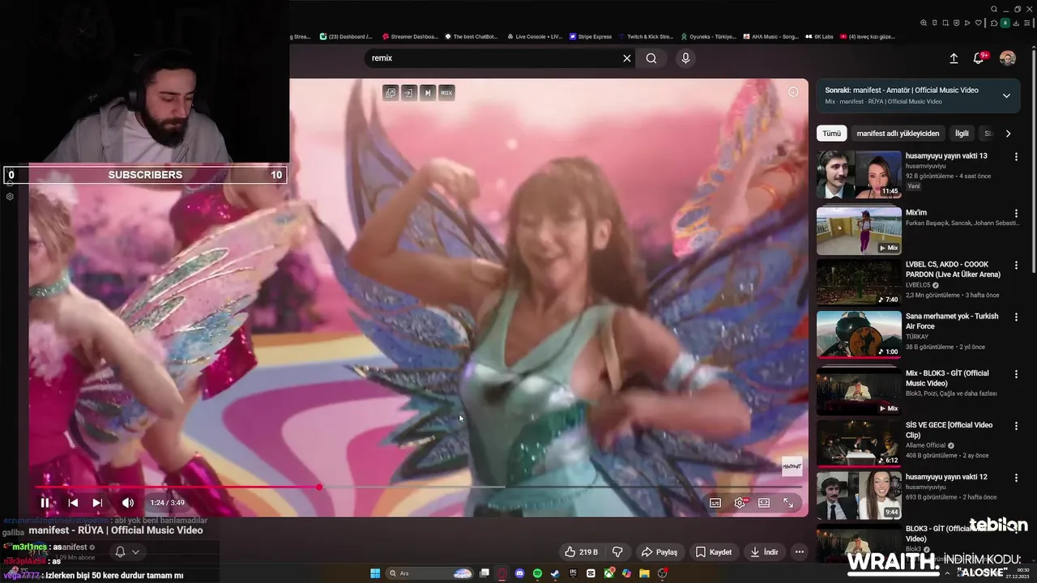Image resolution: width=1037 pixels, height=583 pixels.
Task: Click the frame skip overlay button
Action: click(428, 93)
